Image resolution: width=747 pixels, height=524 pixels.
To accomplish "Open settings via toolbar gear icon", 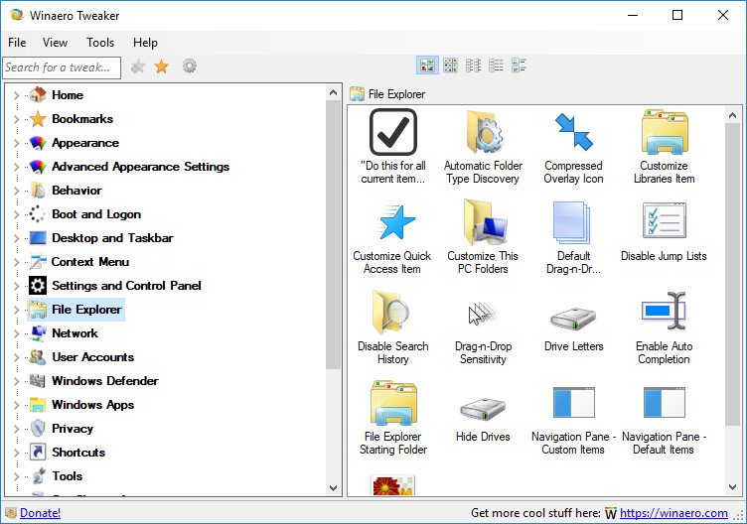I will click(x=189, y=66).
